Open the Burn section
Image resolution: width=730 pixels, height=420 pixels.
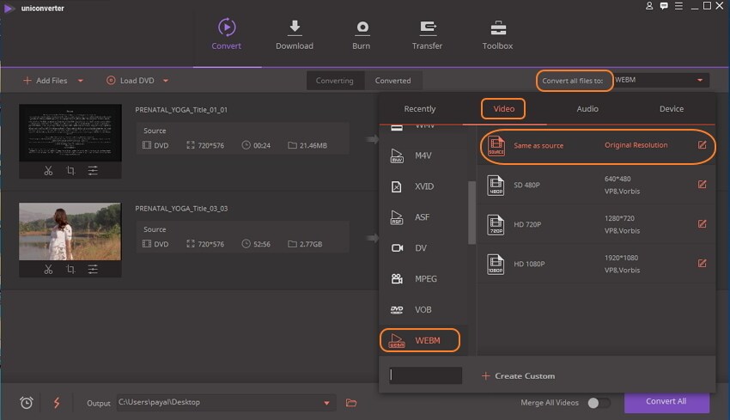(x=362, y=34)
